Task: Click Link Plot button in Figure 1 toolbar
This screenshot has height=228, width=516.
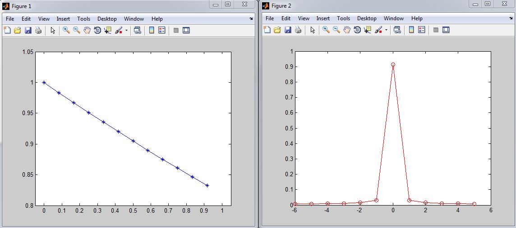Action: point(137,30)
